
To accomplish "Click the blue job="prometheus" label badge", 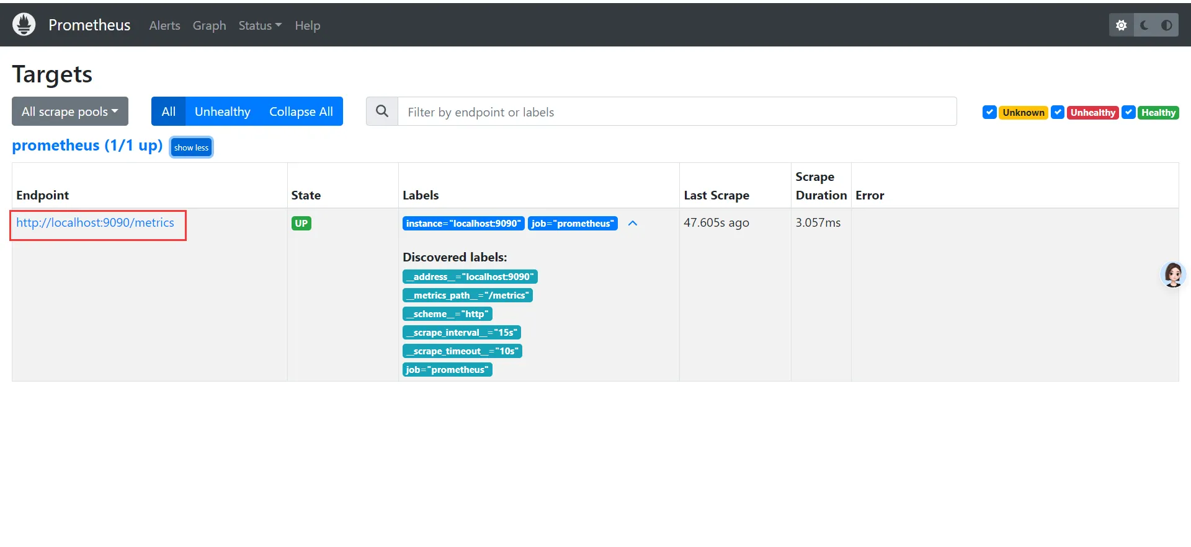I will click(x=573, y=223).
